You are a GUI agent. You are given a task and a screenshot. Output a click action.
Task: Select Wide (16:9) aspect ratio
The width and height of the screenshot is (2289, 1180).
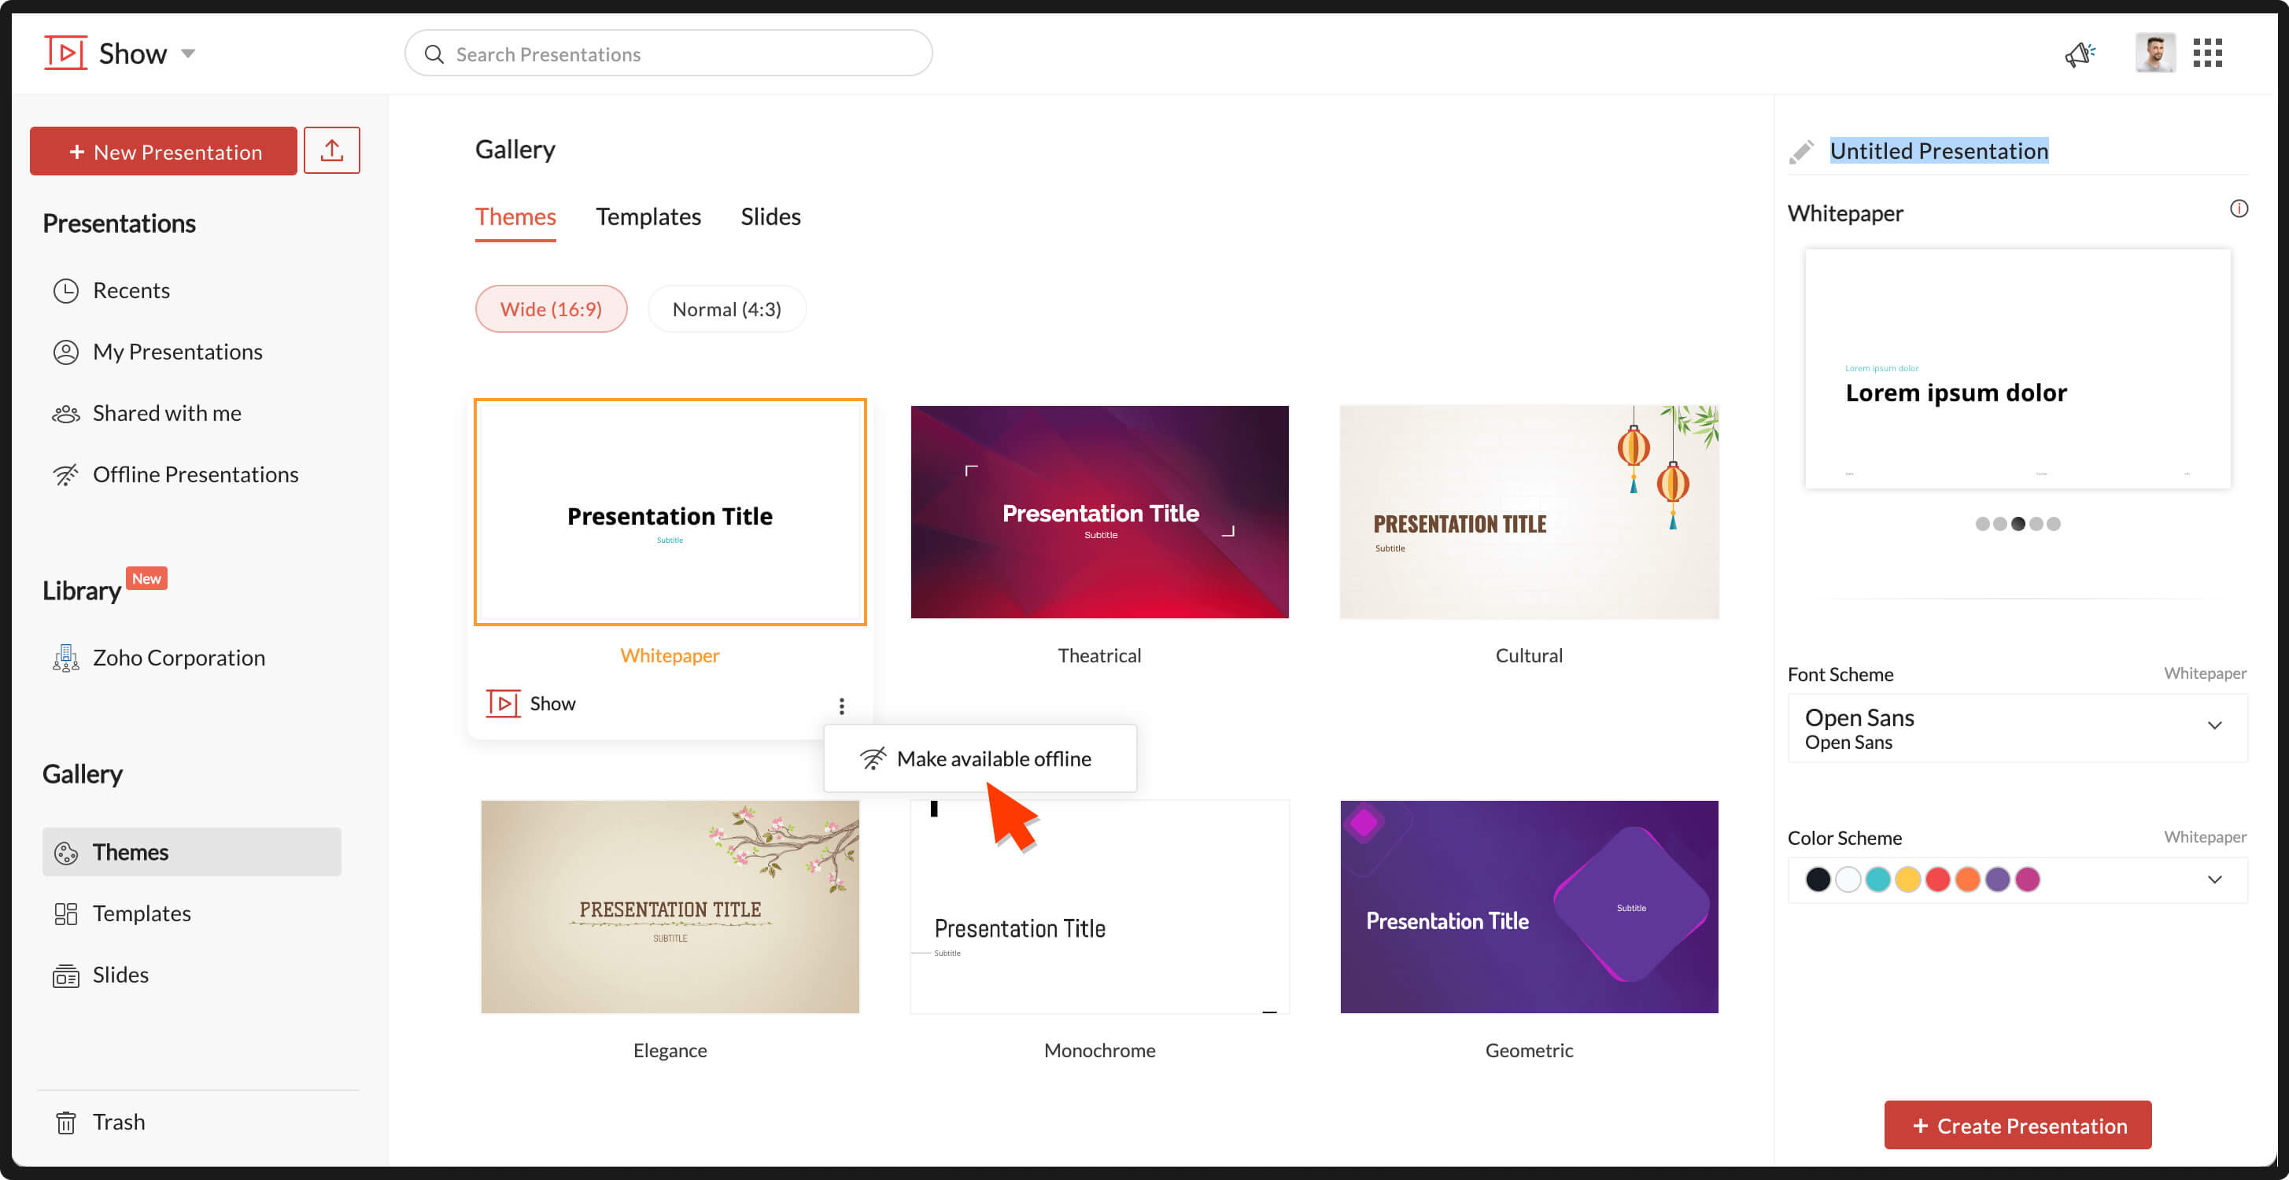point(550,309)
